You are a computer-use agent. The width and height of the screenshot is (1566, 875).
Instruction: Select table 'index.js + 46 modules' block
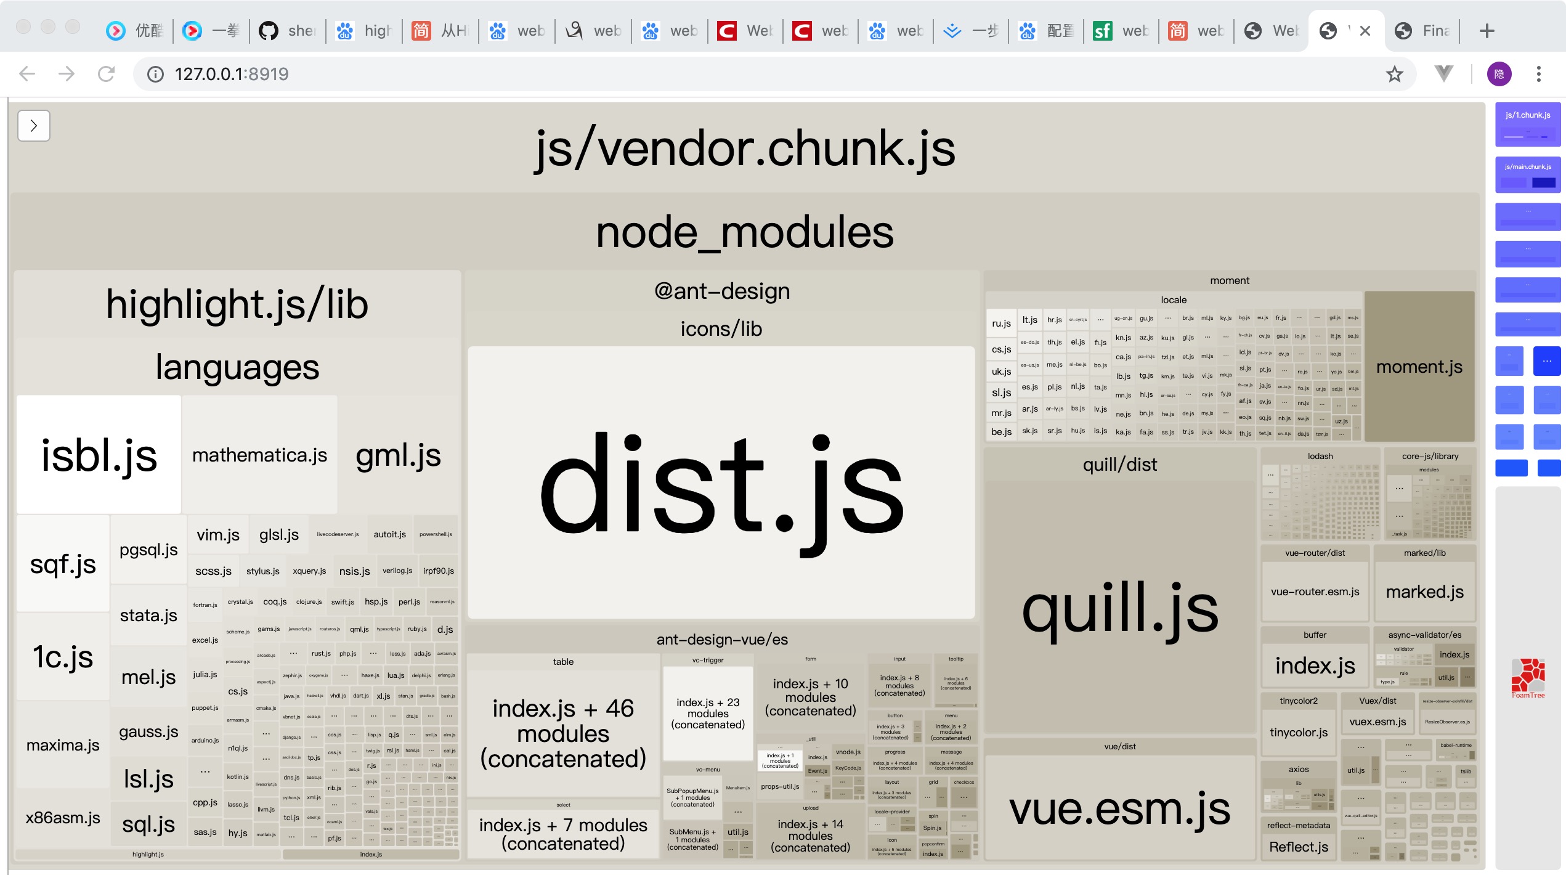point(563,733)
